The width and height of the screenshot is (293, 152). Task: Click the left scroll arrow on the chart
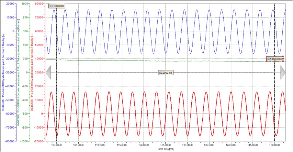tap(49, 72)
